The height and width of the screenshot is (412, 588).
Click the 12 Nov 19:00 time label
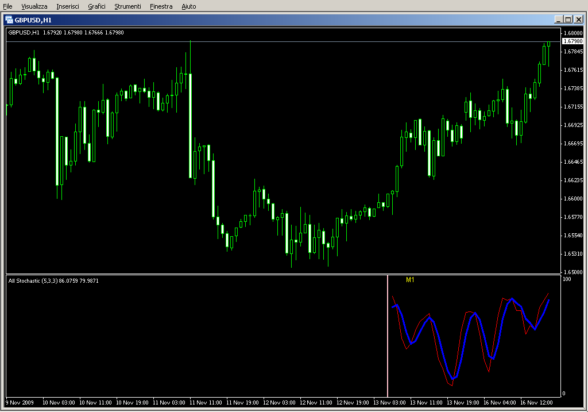point(353,403)
